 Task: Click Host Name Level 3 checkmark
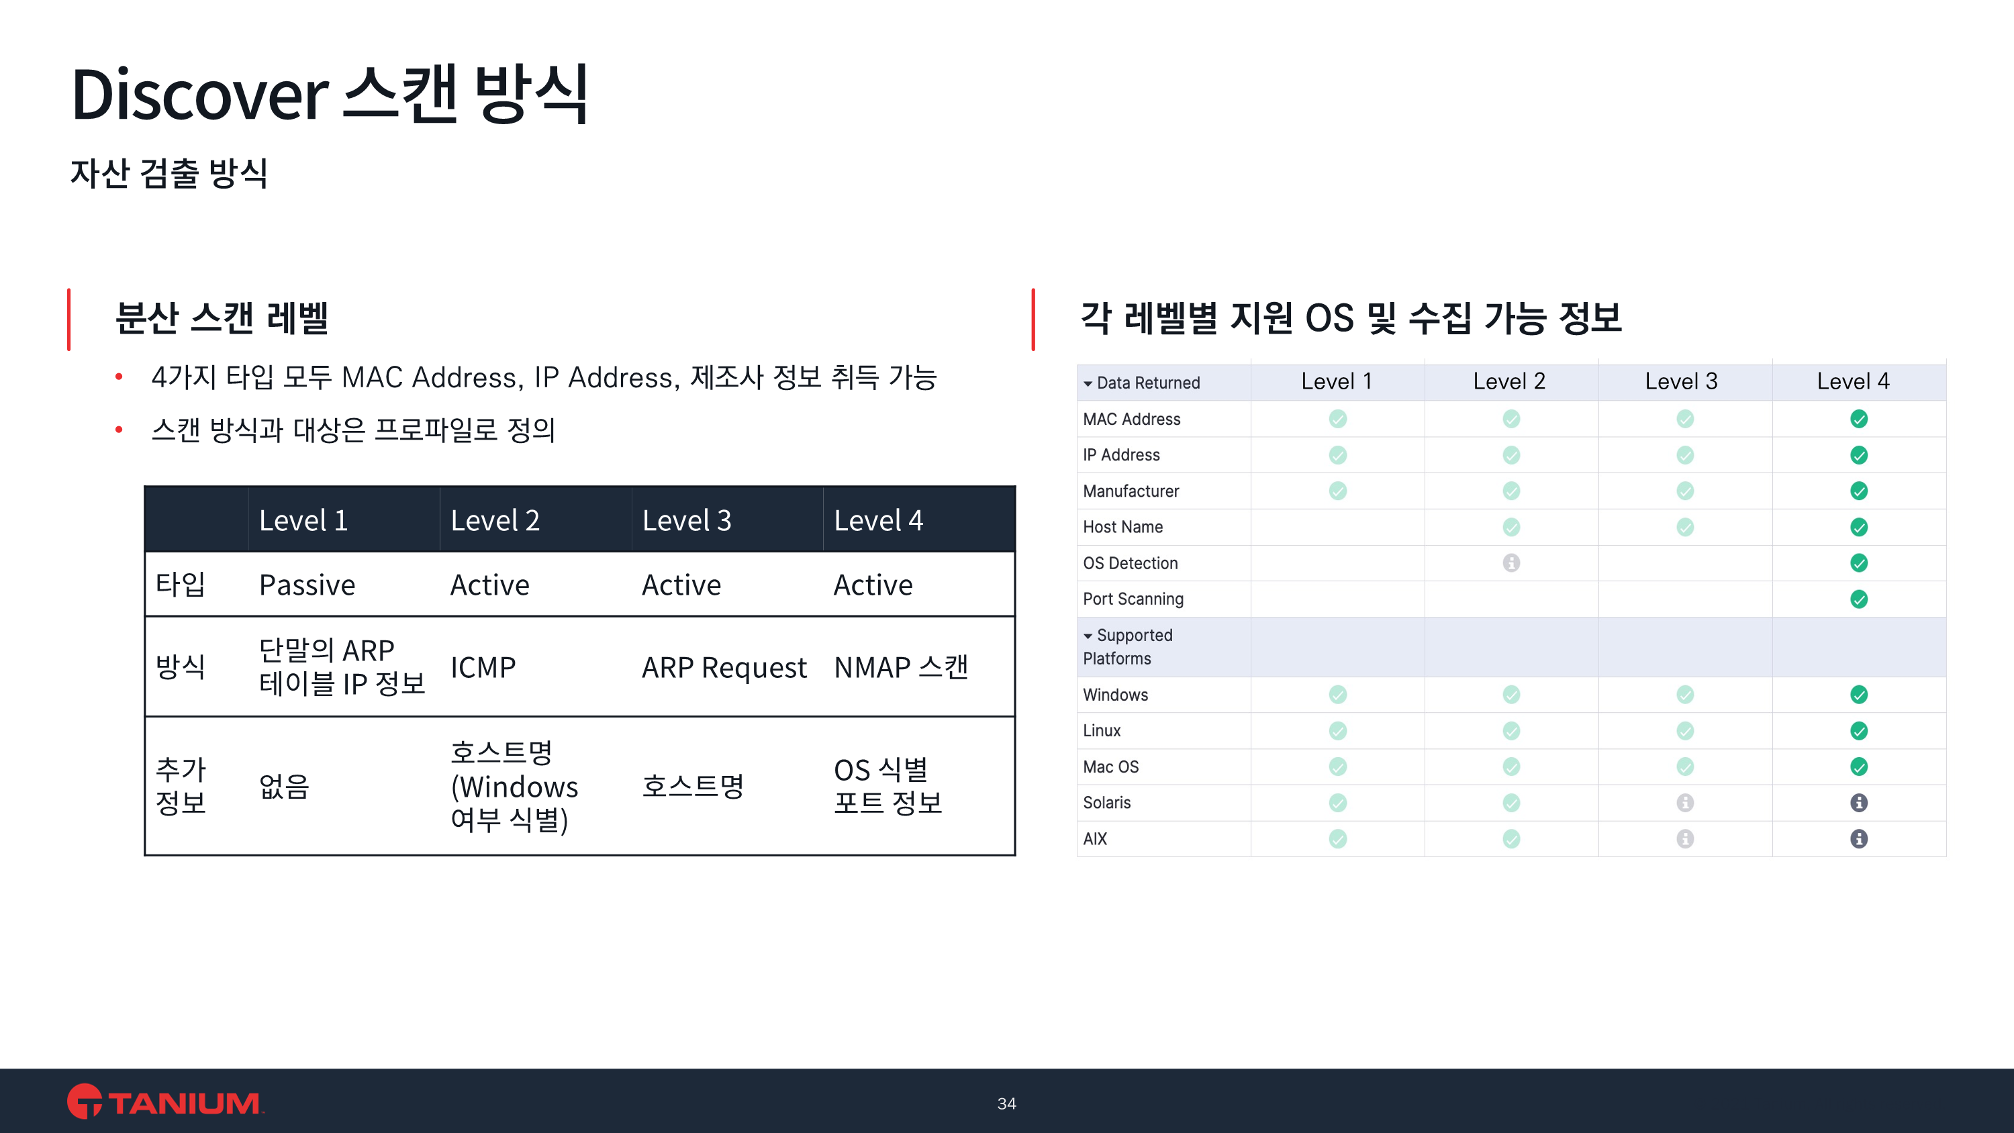1685,527
